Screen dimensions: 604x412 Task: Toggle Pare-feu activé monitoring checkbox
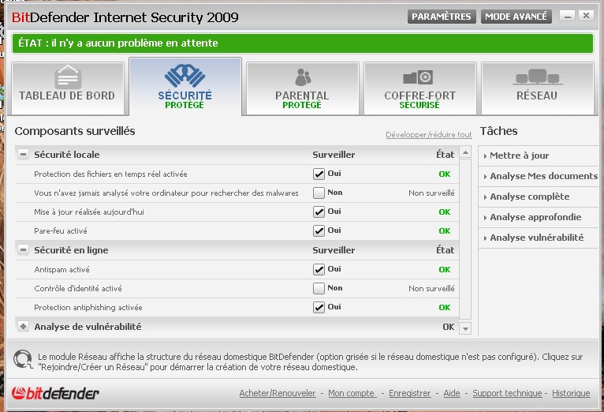319,230
